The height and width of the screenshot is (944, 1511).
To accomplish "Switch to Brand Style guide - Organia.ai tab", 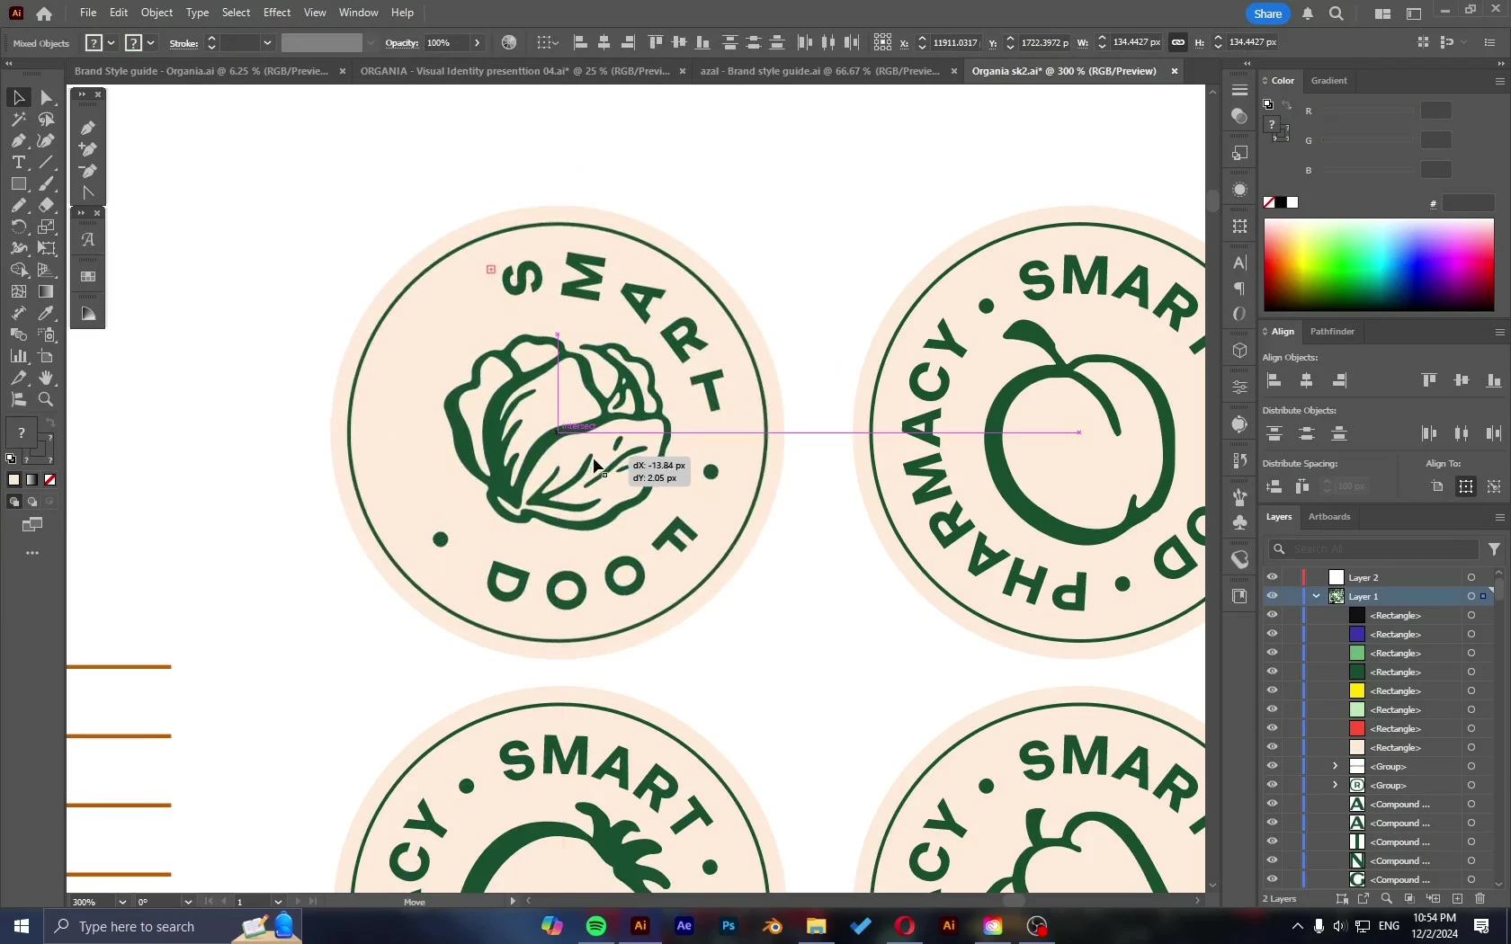I will point(201,71).
